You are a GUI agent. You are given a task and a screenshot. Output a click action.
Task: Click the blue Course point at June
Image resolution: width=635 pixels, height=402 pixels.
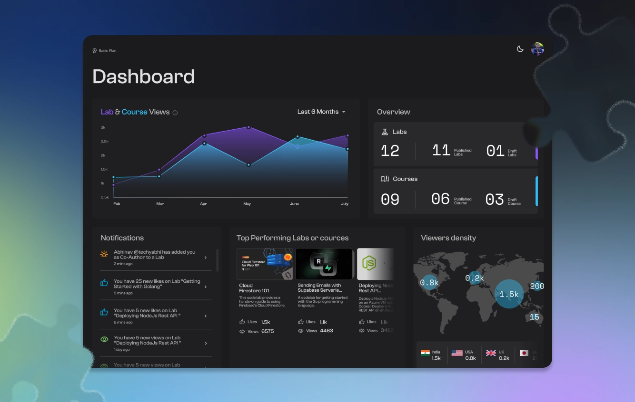298,137
